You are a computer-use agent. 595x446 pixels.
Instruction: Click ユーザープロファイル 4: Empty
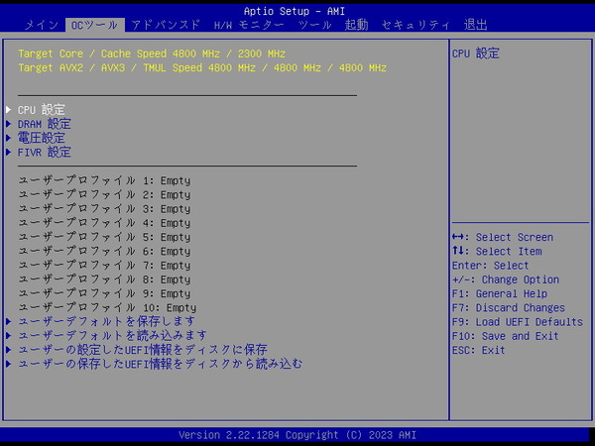click(x=104, y=223)
